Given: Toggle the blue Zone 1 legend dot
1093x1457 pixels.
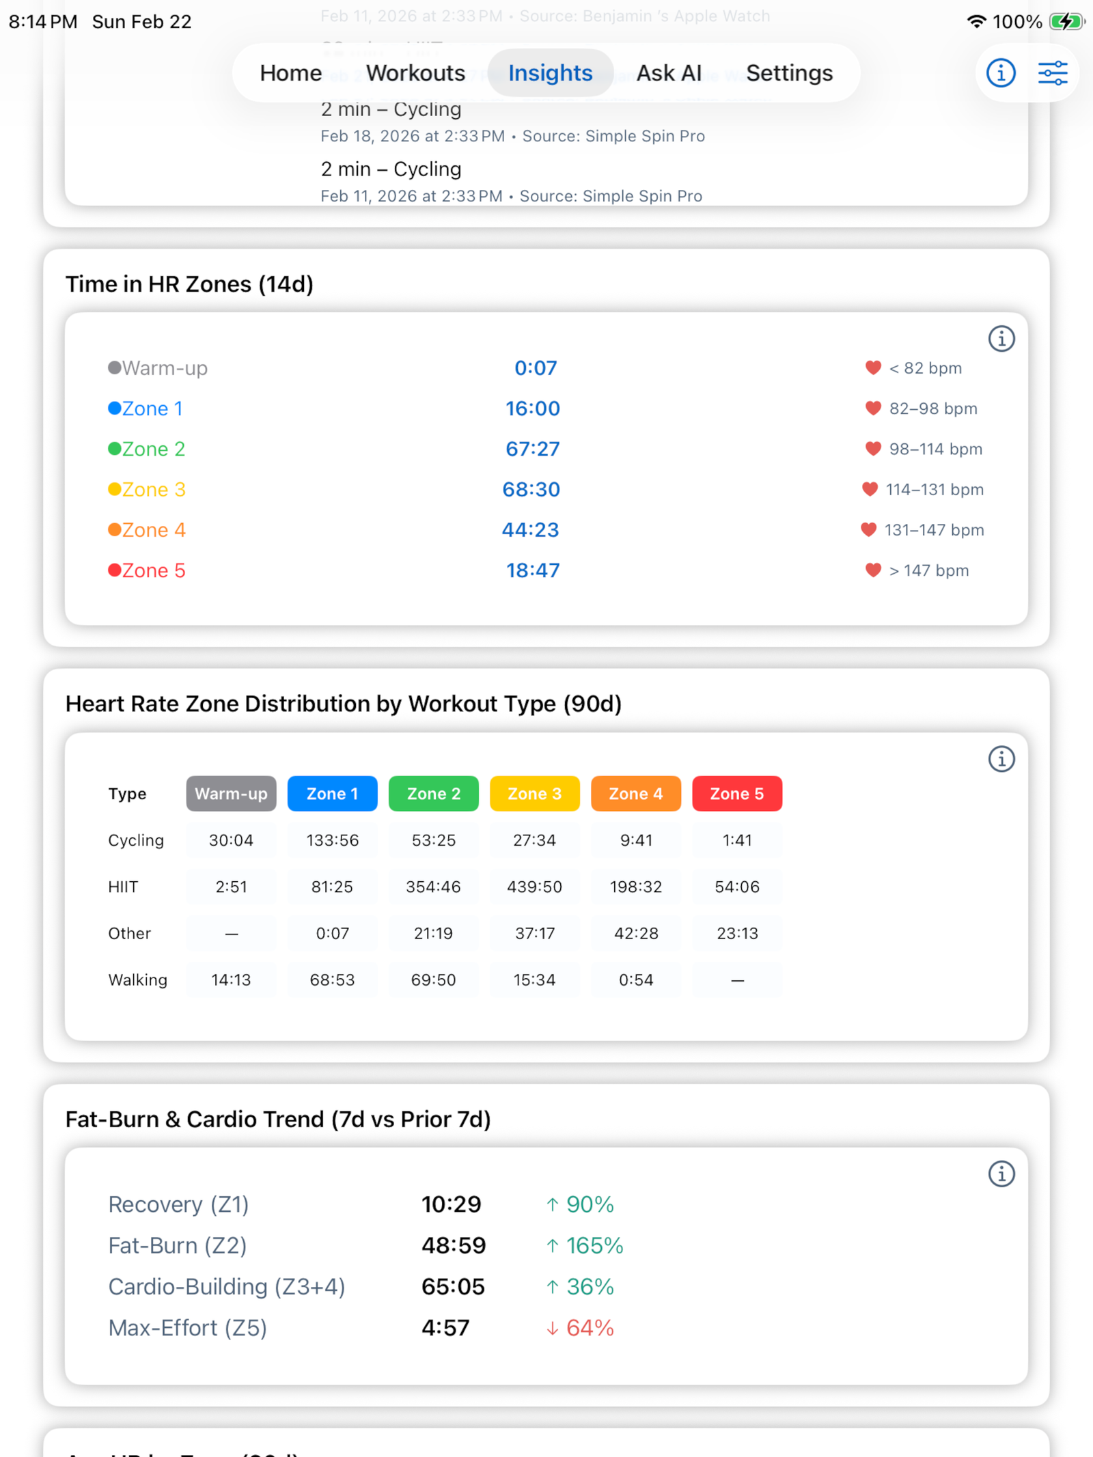Looking at the screenshot, I should point(113,408).
